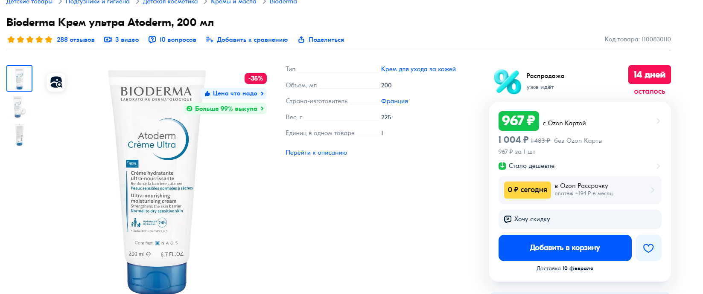Open Детские товары breadcrumb
The width and height of the screenshot is (703, 294).
point(29,2)
